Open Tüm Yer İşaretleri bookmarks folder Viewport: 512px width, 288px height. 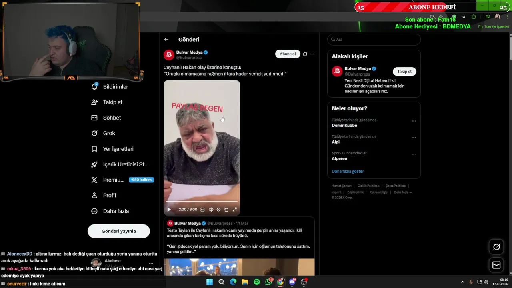tap(494, 27)
